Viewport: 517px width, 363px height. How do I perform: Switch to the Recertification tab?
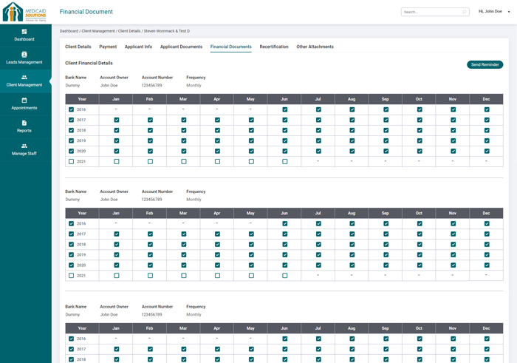click(x=274, y=47)
